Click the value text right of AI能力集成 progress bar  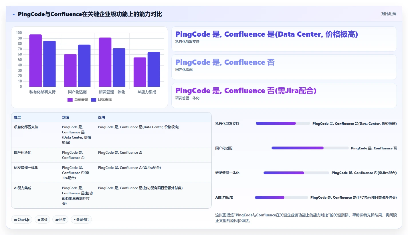click(x=354, y=198)
